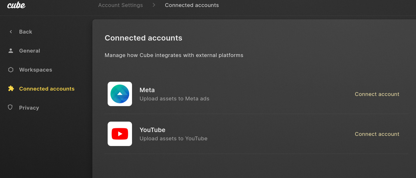The width and height of the screenshot is (416, 178).
Task: Click the breadcrumb chevron separator
Action: [x=154, y=5]
